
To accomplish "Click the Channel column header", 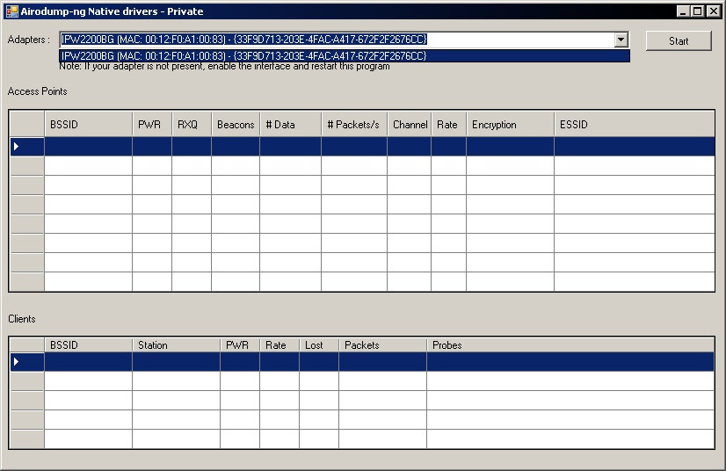I will pos(410,125).
